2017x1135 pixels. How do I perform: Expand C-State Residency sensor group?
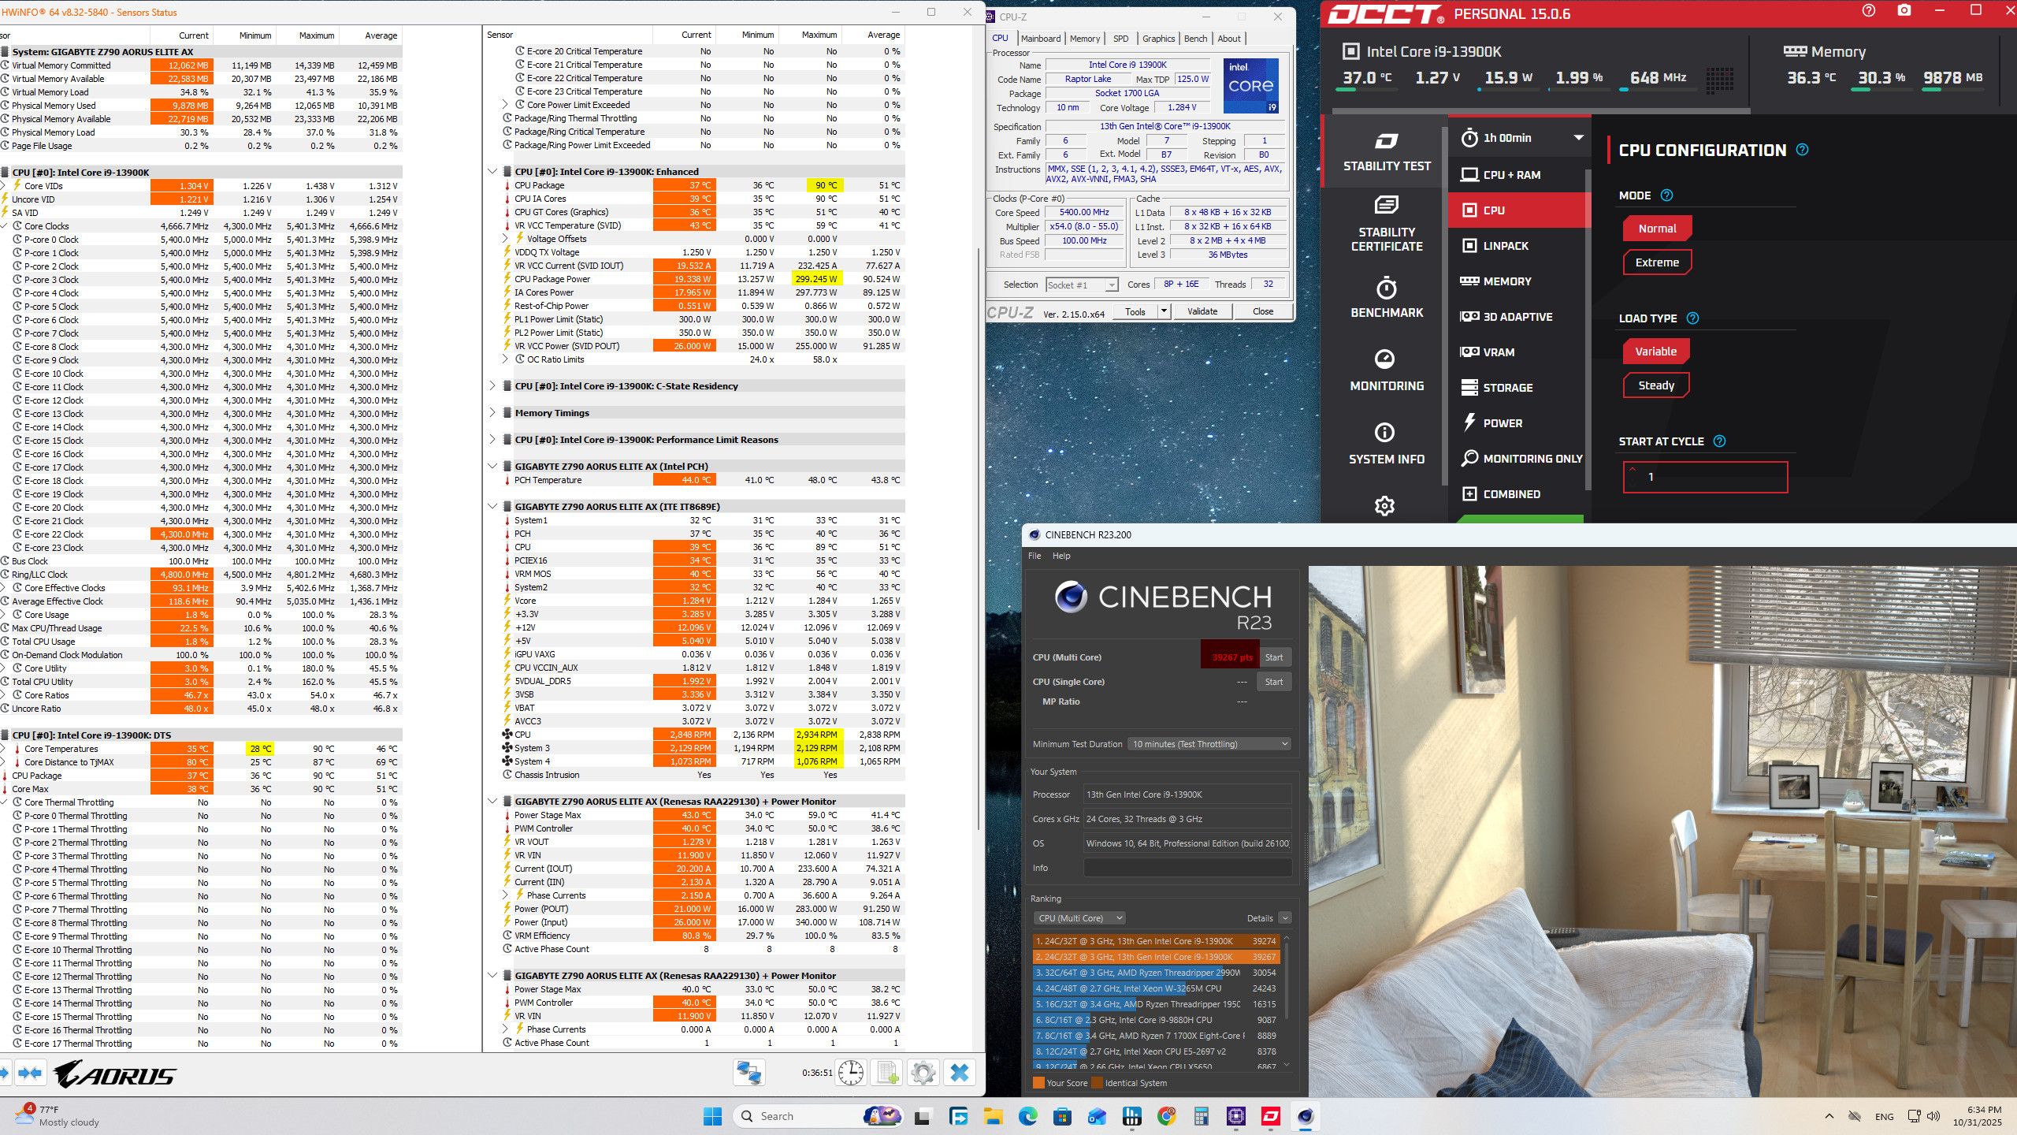click(492, 386)
